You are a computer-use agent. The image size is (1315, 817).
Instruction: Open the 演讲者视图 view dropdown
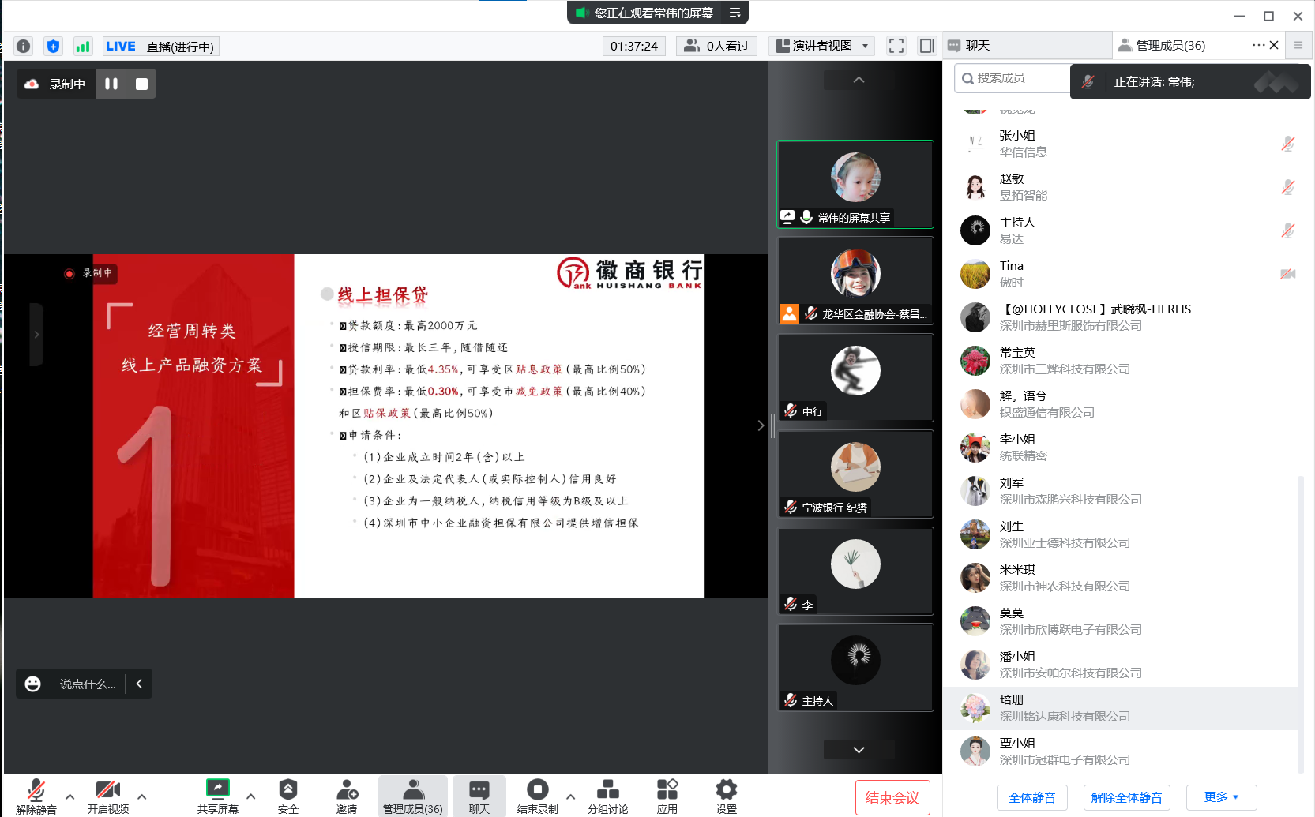821,46
